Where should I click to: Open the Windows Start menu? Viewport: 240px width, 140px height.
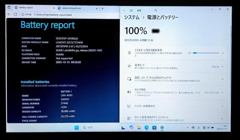coord(76,128)
